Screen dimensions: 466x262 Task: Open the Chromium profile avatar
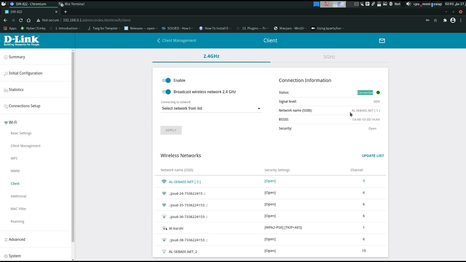tap(453, 20)
